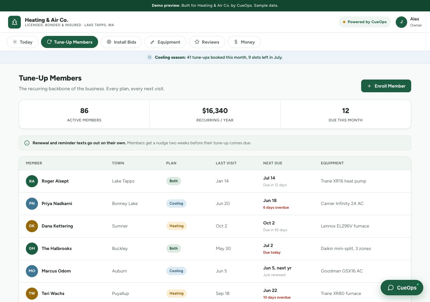Image resolution: width=430 pixels, height=302 pixels.
Task: Go to the Equipment tab
Action: click(x=165, y=42)
